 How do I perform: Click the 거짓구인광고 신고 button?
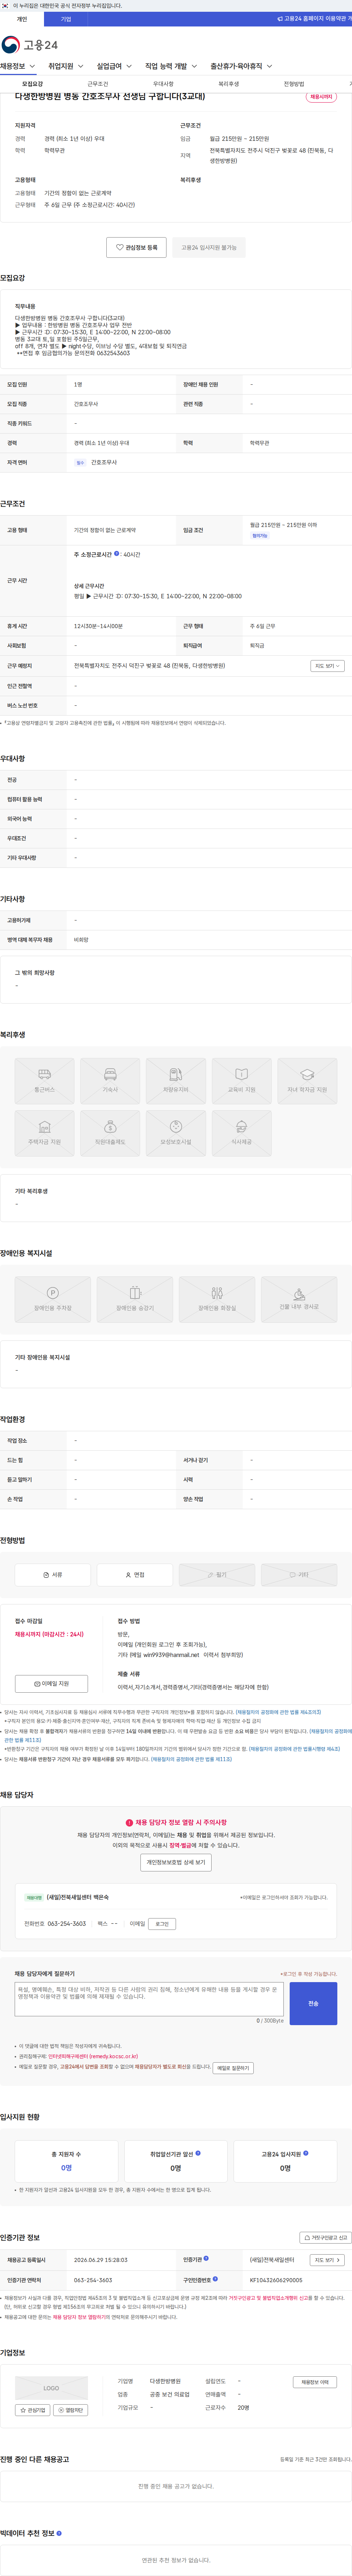coord(325,2238)
